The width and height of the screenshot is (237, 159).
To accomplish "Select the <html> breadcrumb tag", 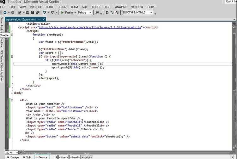I will click(64, 157).
